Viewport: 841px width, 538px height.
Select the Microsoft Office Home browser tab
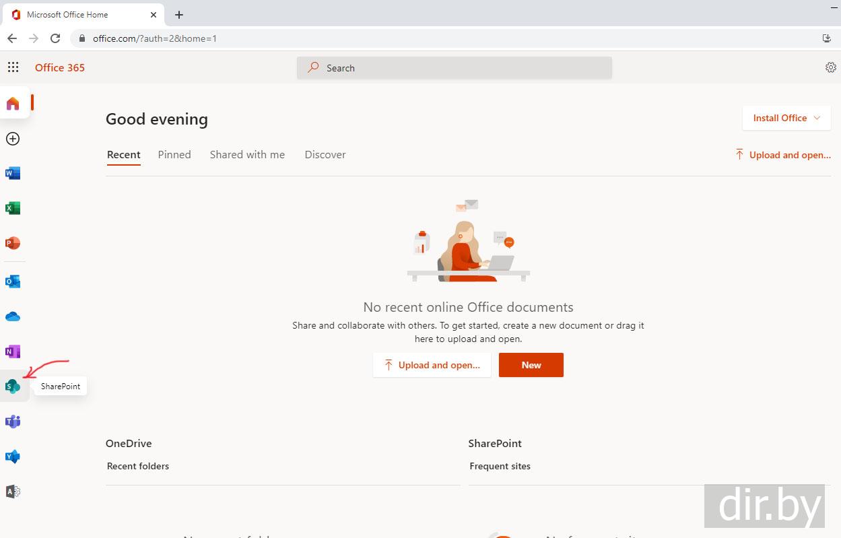tap(83, 14)
